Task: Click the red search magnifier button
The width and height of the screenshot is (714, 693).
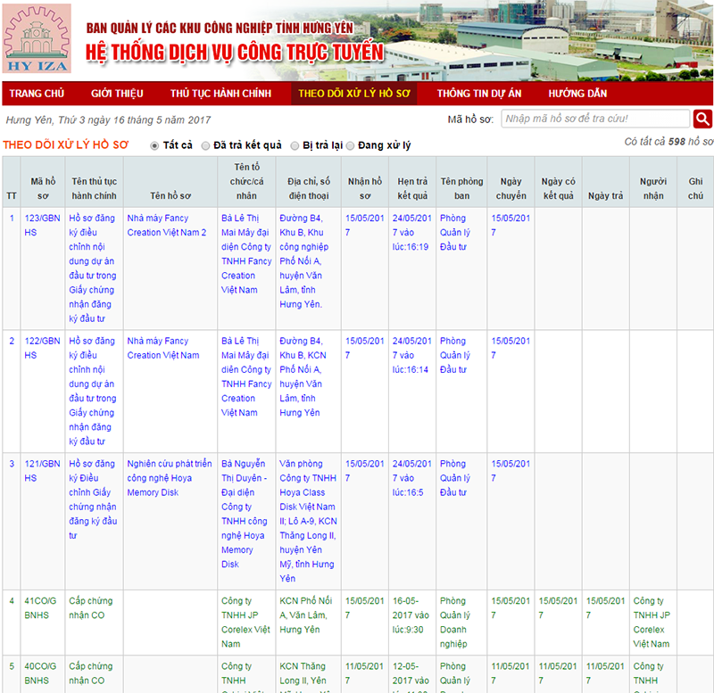Action: 702,120
